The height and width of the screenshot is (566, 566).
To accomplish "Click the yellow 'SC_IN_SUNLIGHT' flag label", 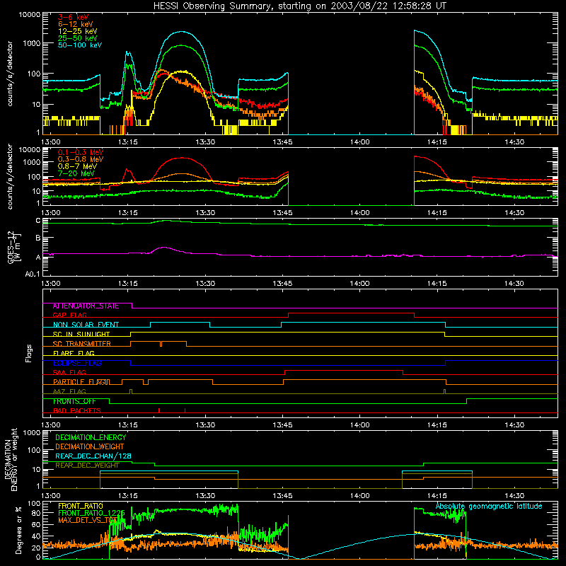I will click(81, 334).
